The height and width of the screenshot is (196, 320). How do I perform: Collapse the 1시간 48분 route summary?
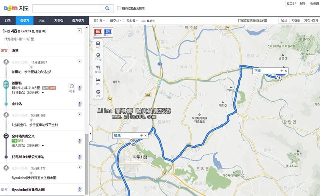(x=79, y=31)
